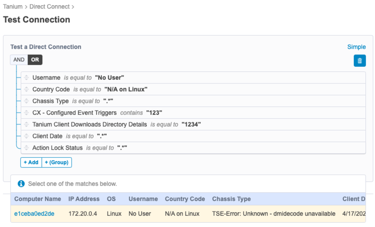Sort by Chassis Type column header
375x227 pixels.
232,199
